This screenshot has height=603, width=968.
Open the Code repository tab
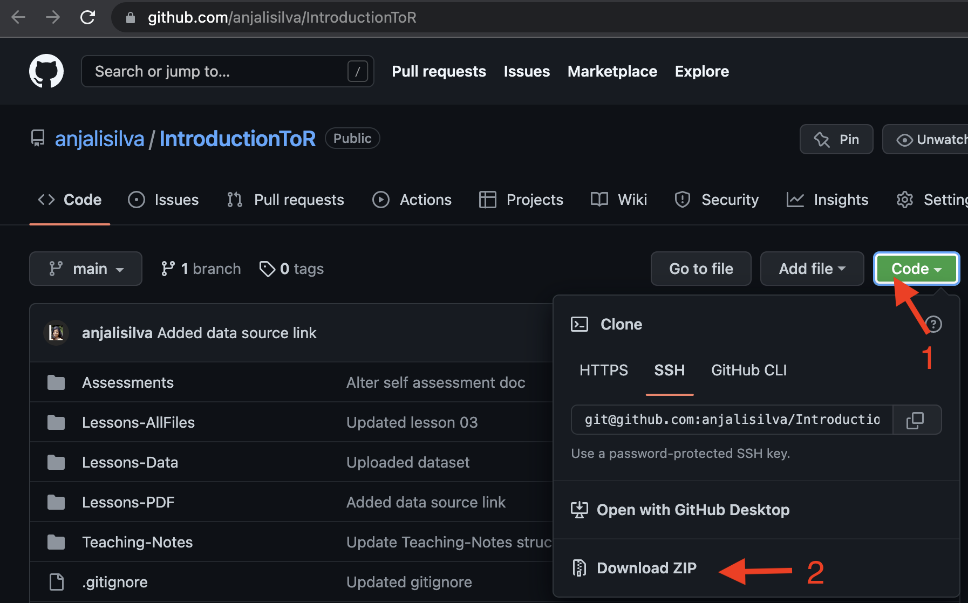(70, 200)
